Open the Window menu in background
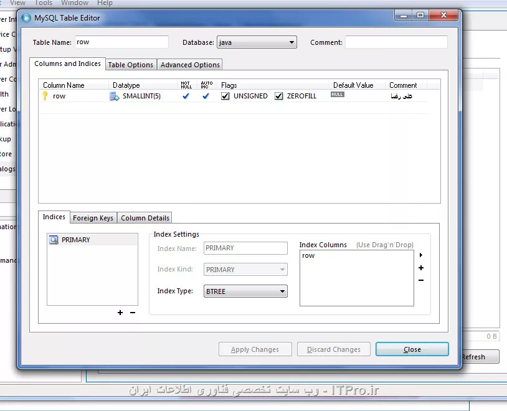Viewport: 507px width, 411px height. [x=75, y=3]
